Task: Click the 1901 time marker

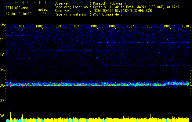Action: tap(21, 26)
